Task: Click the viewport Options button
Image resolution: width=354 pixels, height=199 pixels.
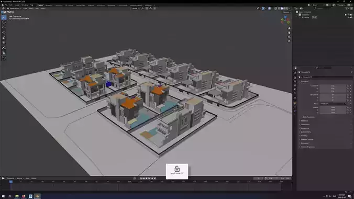Action: click(x=286, y=12)
